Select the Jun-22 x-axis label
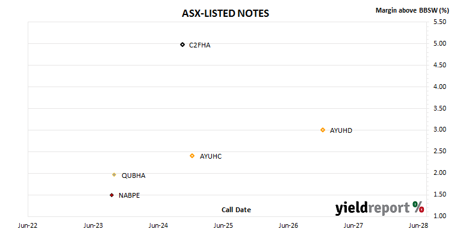Screen dimensions: 451x235 (x=28, y=225)
